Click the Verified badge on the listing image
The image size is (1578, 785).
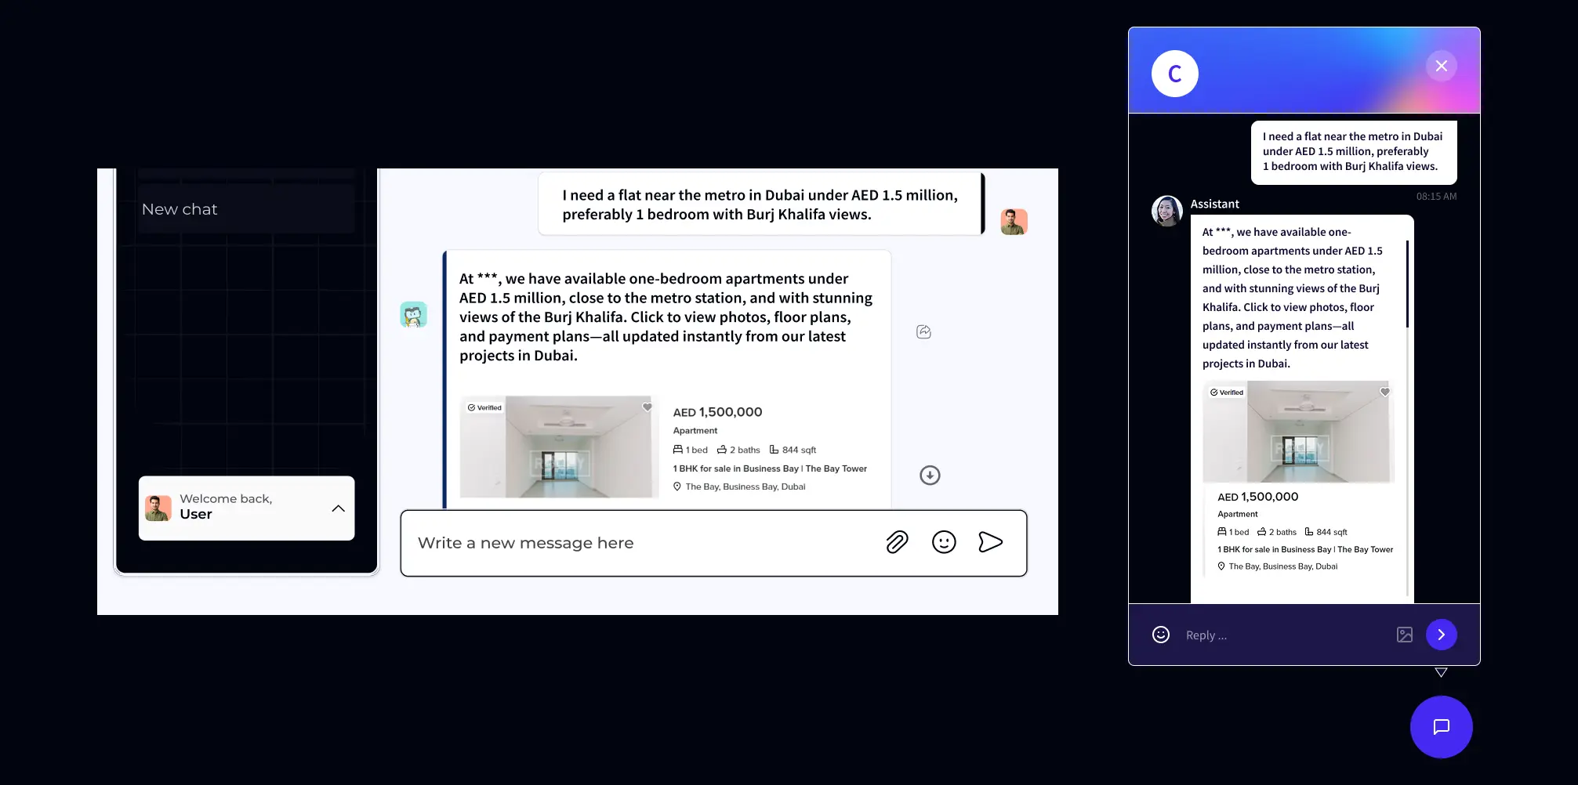coord(484,407)
